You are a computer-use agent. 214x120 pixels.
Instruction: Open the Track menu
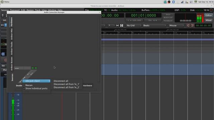pos(37,10)
